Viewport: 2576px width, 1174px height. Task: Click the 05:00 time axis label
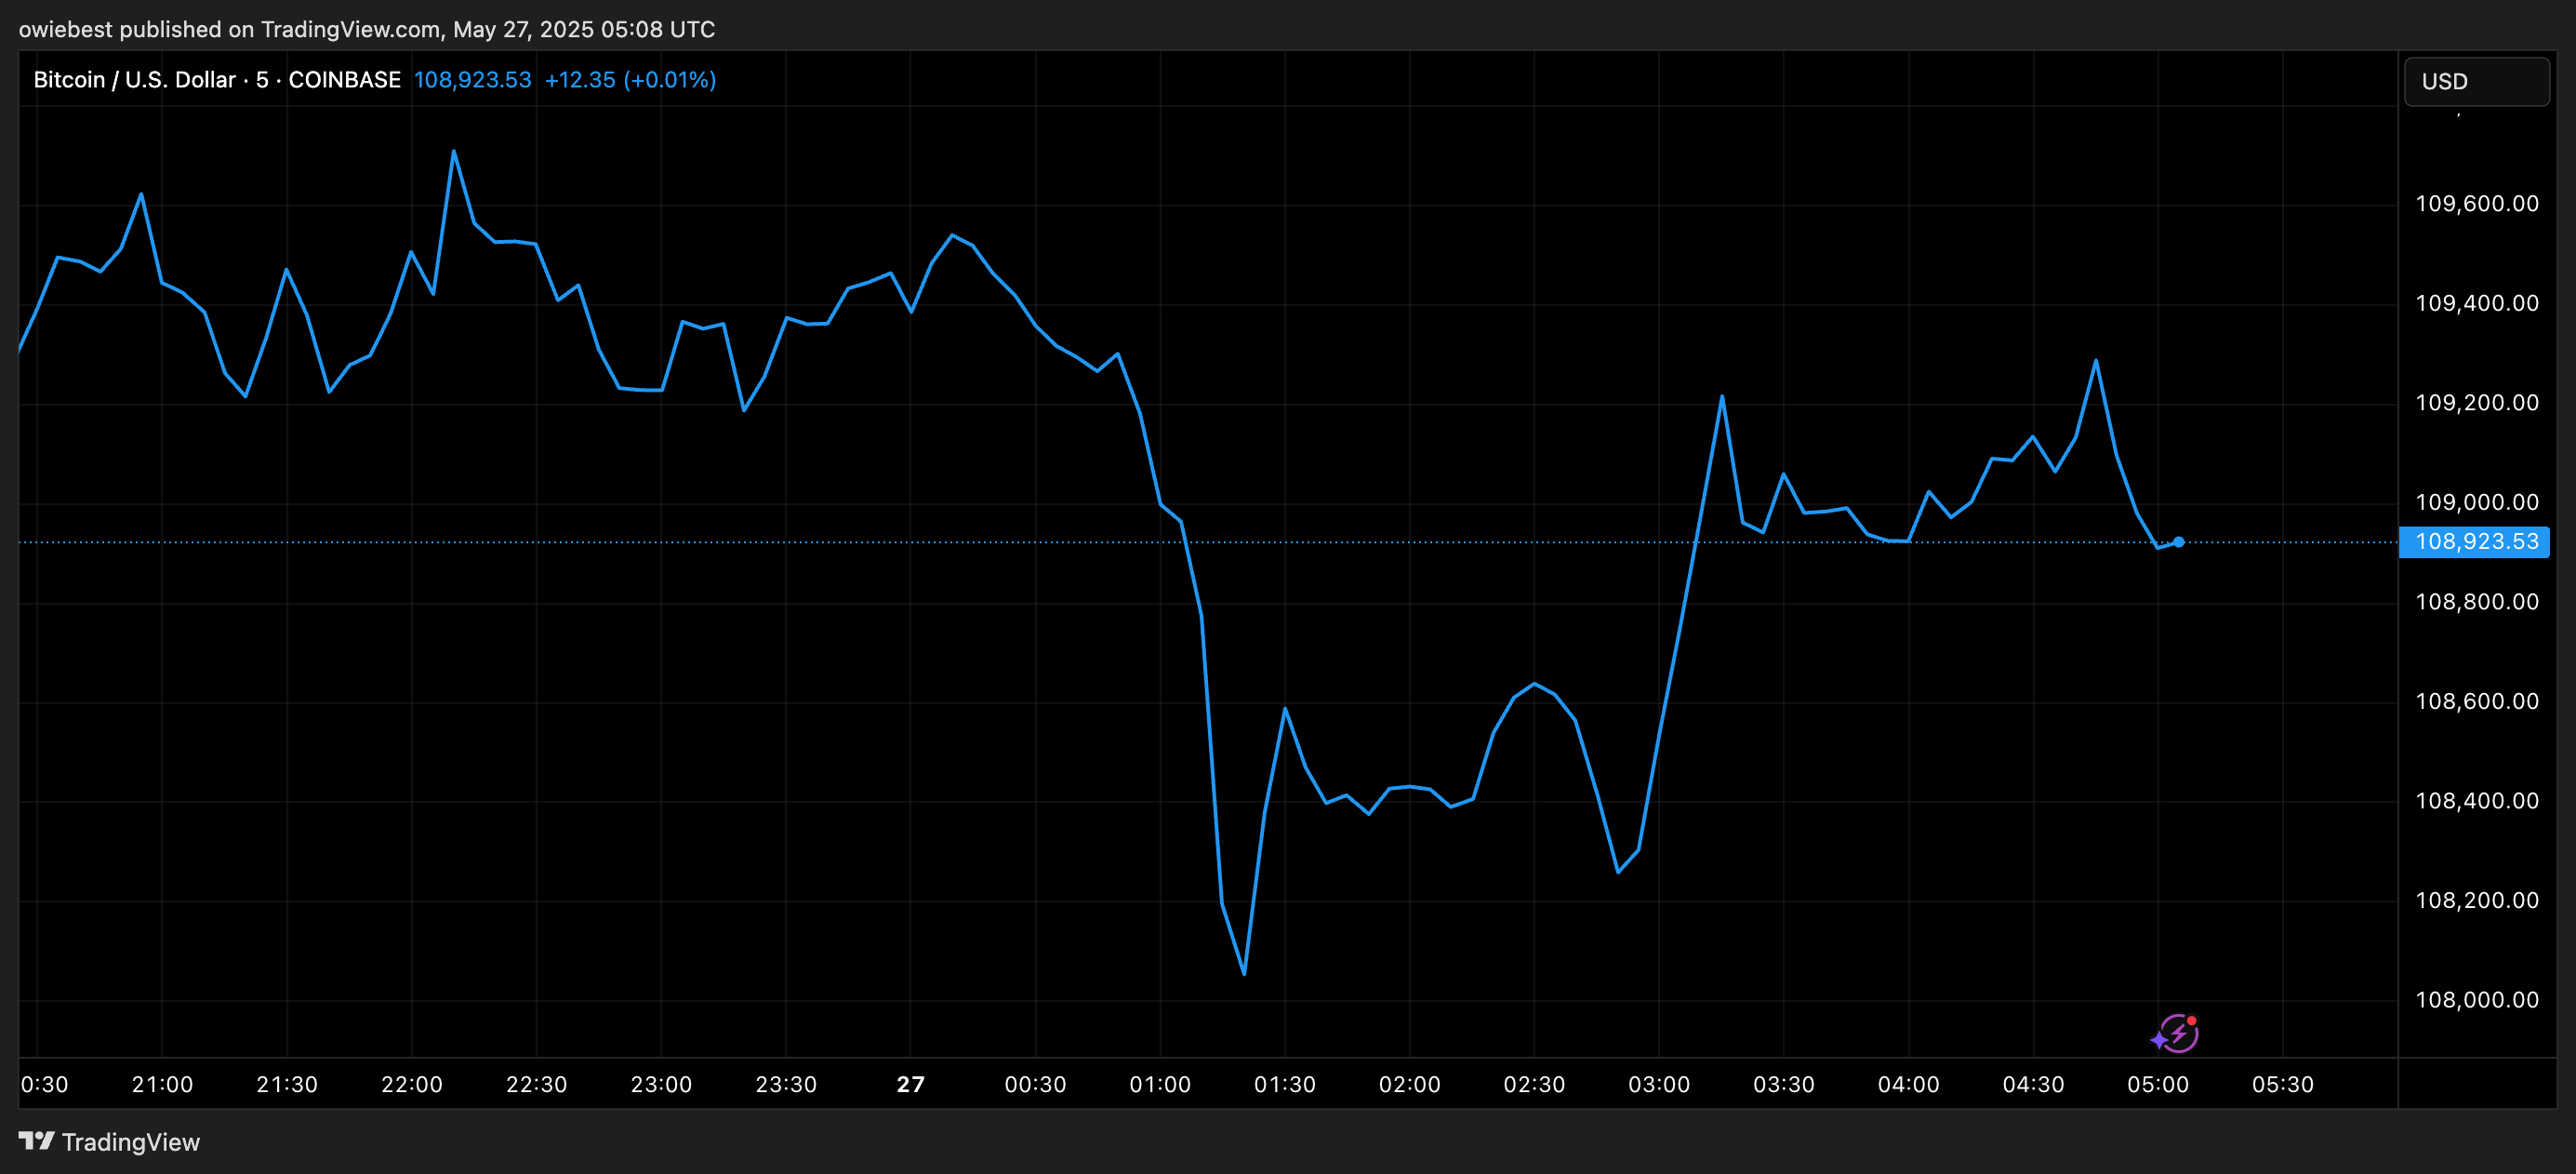(2158, 1085)
